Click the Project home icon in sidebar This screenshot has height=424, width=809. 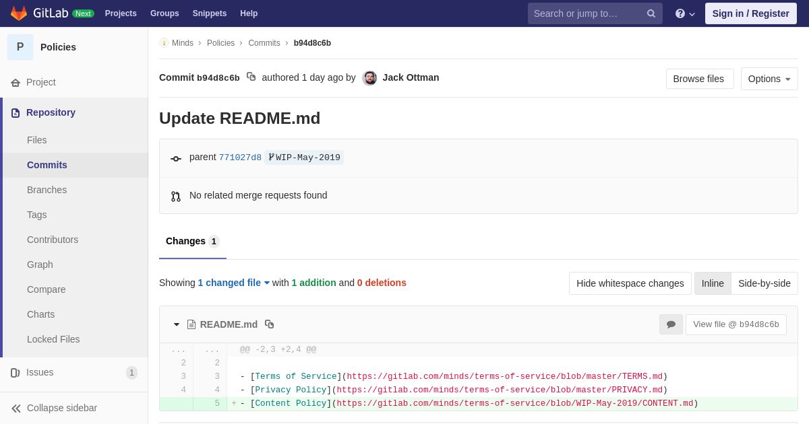16,83
